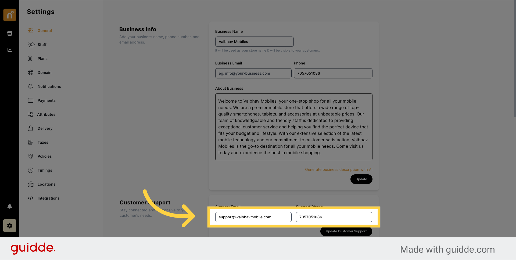Image resolution: width=516 pixels, height=260 pixels.
Task: Click the orange app logo icon
Action: [x=10, y=15]
